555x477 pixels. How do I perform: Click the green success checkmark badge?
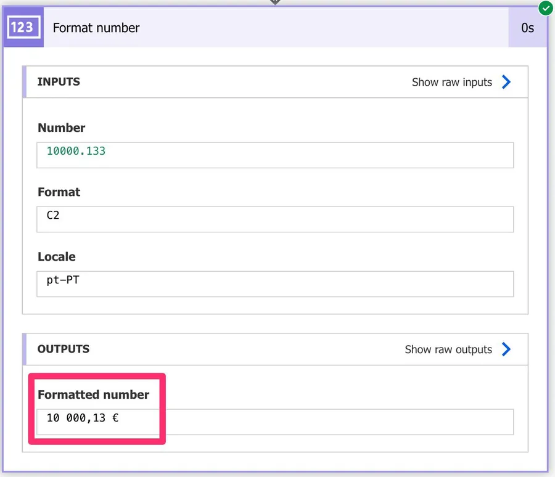545,8
